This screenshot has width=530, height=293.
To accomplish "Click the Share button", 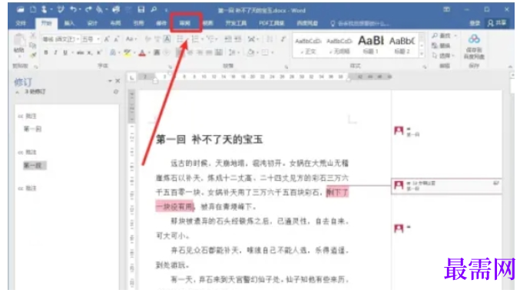I will pos(497,22).
